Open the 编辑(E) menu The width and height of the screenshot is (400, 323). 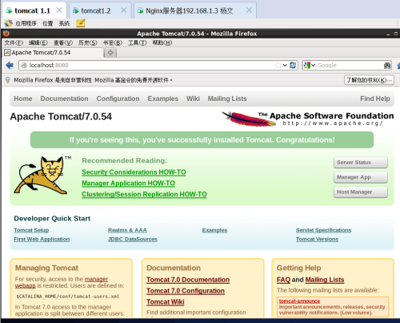point(38,42)
